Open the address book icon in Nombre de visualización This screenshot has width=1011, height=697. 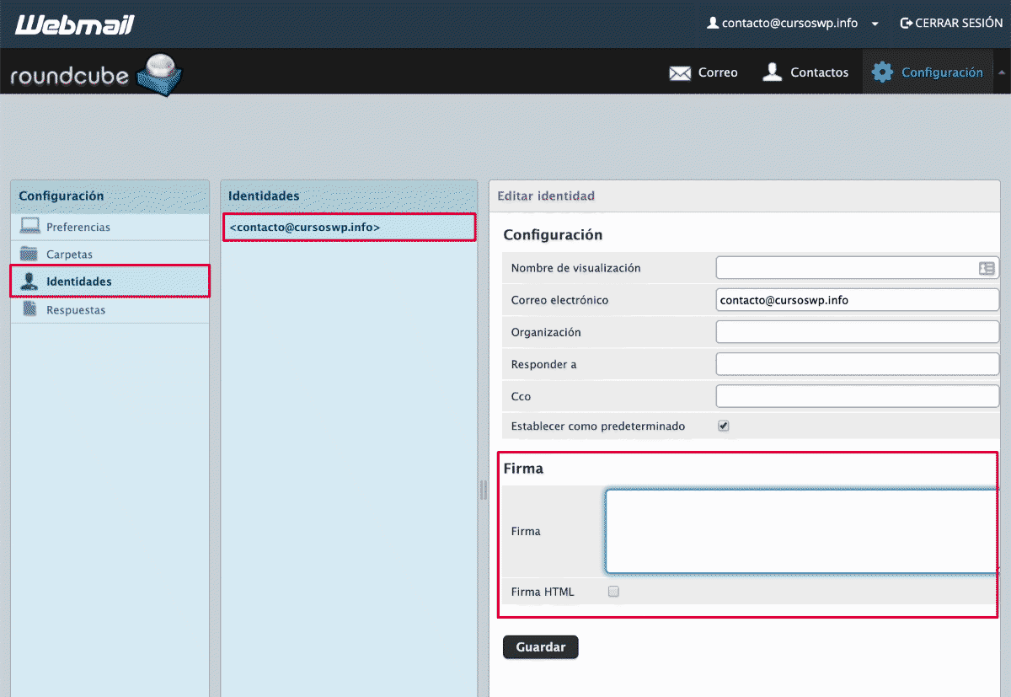pos(988,267)
